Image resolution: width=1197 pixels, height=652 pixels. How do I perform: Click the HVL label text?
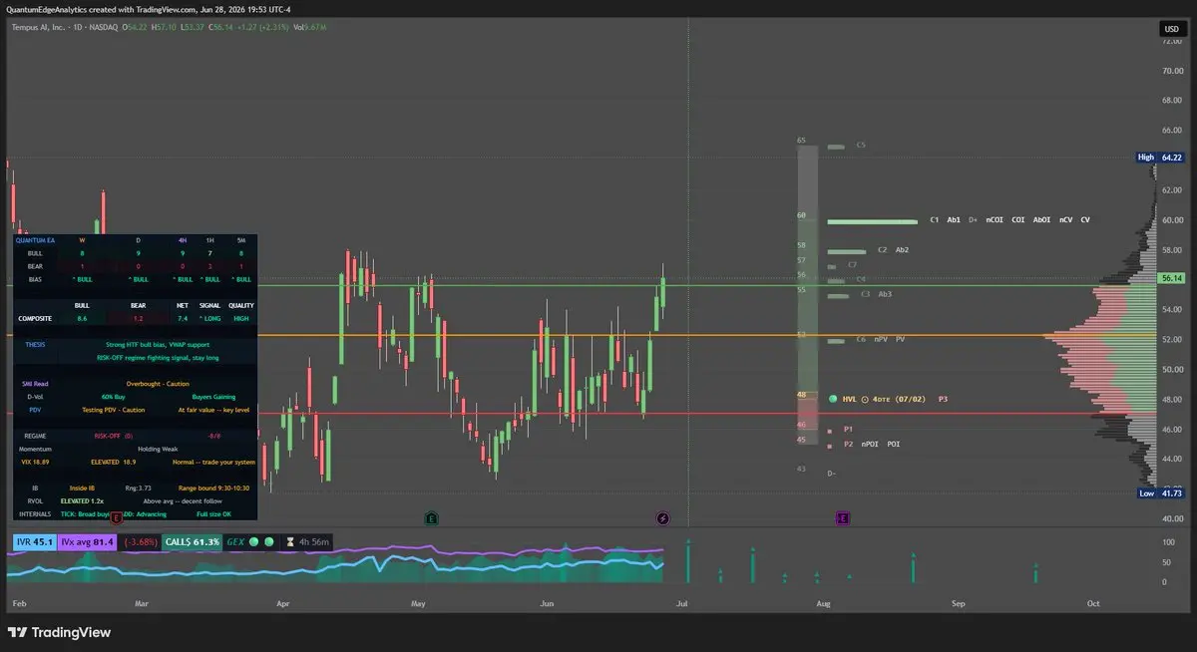850,399
